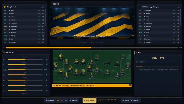
Task: Click the Middlesbrough Rangers team name
Action: tap(150, 7)
